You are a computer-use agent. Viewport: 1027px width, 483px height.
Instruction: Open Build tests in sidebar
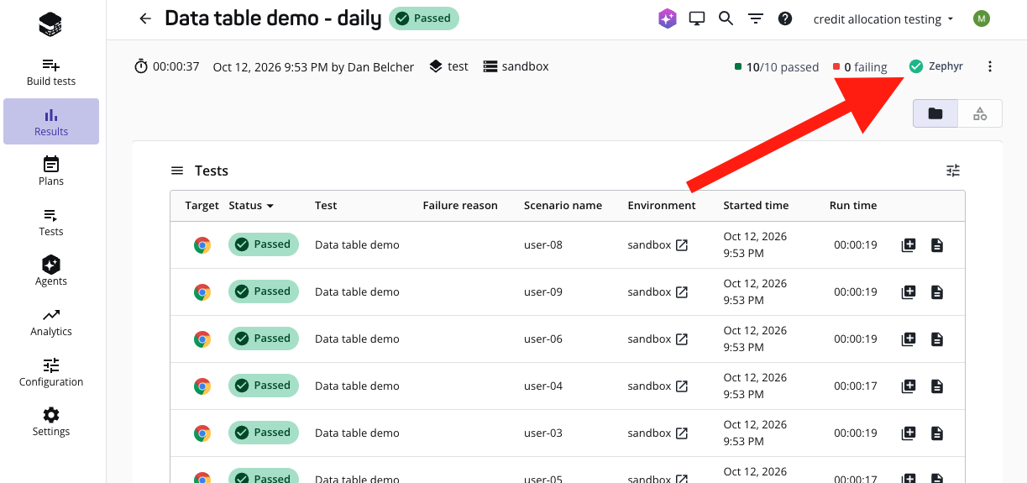51,72
